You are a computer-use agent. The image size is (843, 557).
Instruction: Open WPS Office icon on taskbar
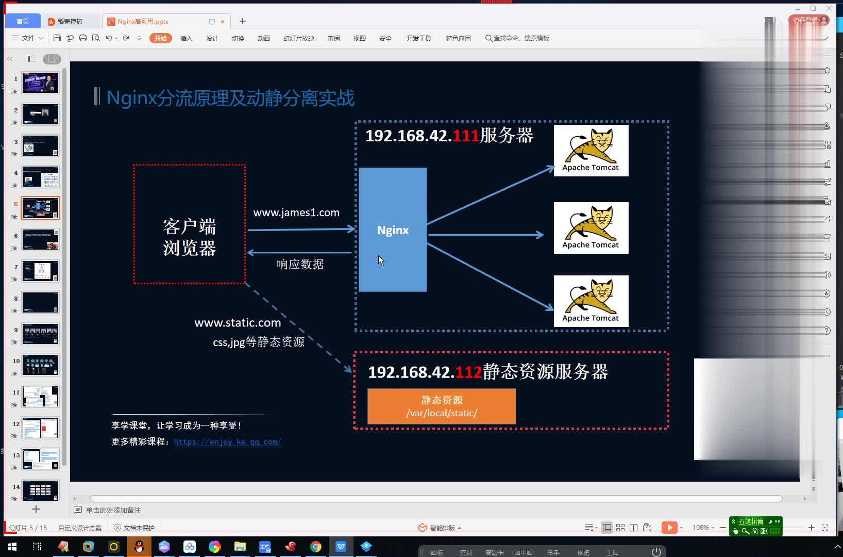[x=341, y=547]
